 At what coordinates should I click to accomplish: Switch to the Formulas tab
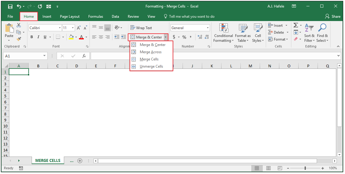[96, 17]
